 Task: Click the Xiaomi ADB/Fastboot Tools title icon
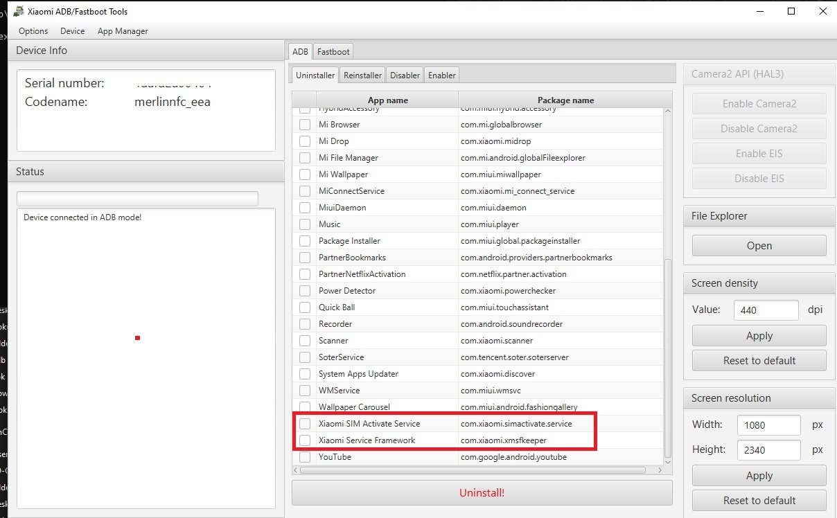click(x=19, y=11)
